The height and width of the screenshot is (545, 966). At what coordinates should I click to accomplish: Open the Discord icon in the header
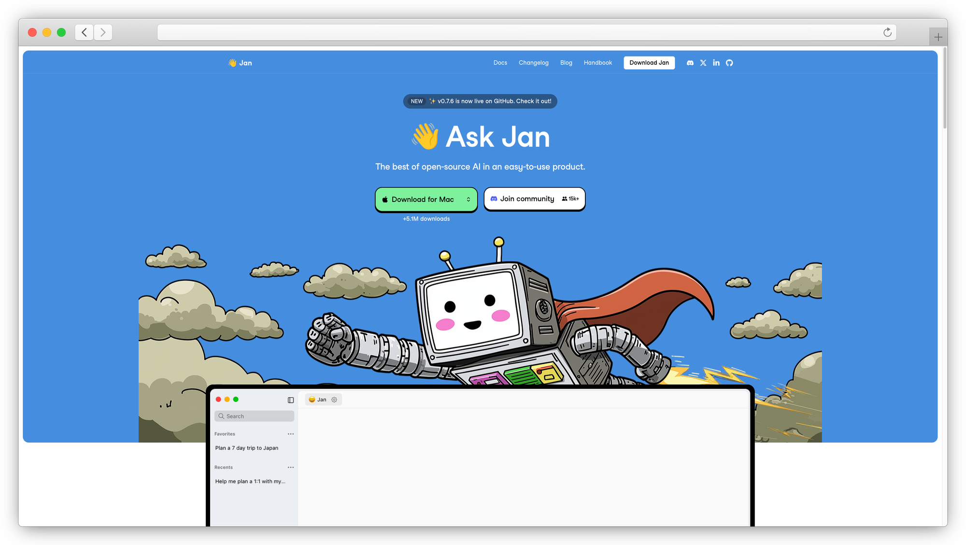(690, 63)
